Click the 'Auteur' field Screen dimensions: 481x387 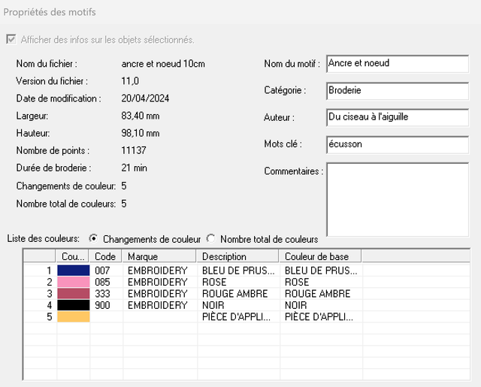click(x=398, y=117)
